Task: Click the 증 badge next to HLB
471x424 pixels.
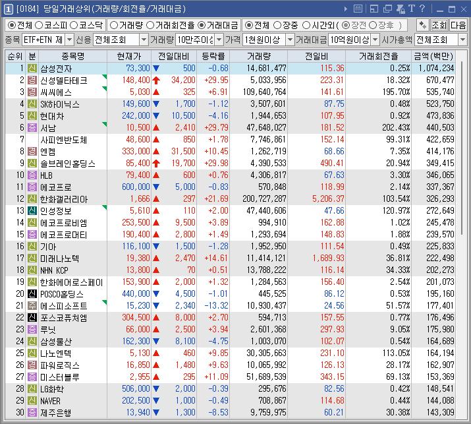Action: (x=32, y=175)
